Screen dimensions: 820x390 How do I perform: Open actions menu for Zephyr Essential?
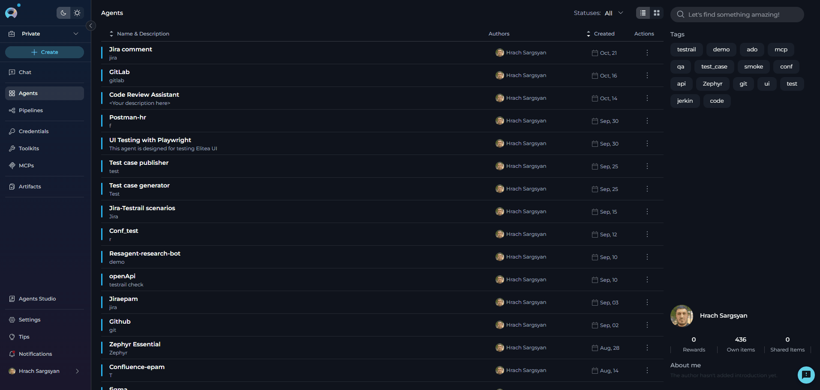click(x=647, y=348)
